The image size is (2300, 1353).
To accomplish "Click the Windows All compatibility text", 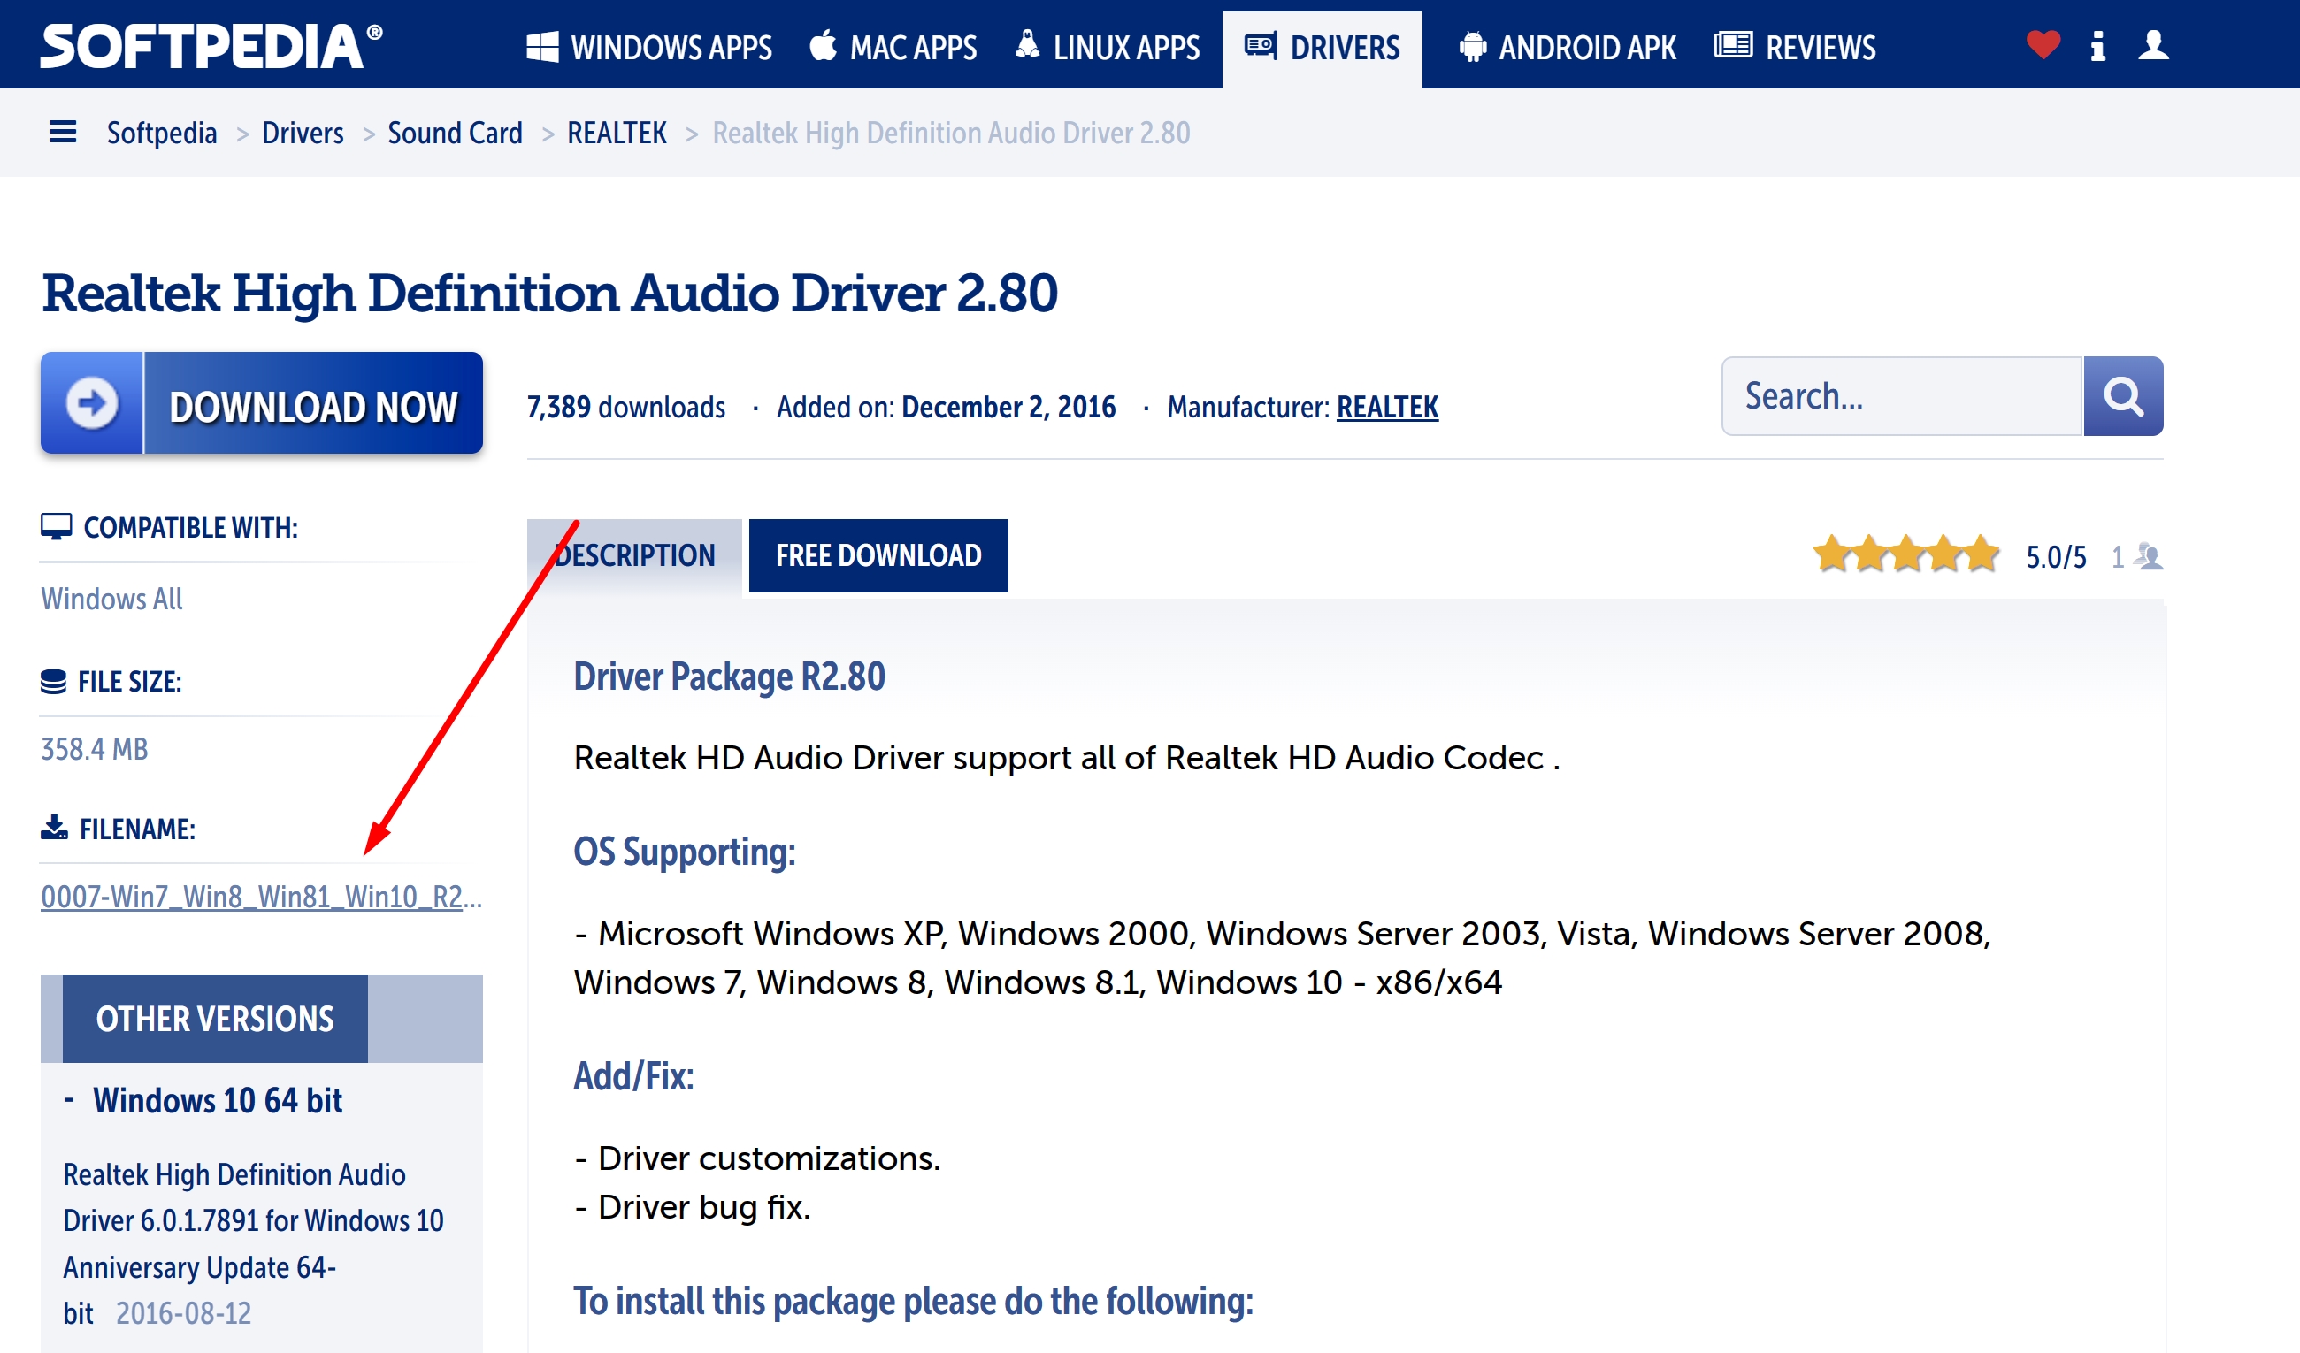I will pyautogui.click(x=111, y=599).
